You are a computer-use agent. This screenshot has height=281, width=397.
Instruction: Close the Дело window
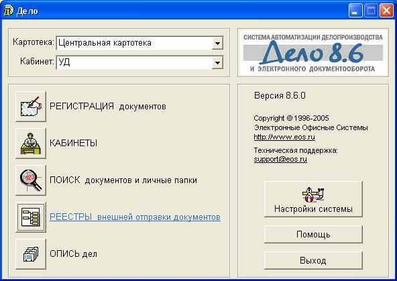[x=387, y=11]
